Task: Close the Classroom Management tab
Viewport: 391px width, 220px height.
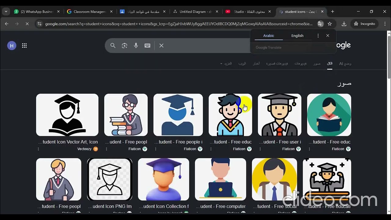Action: tap(111, 12)
